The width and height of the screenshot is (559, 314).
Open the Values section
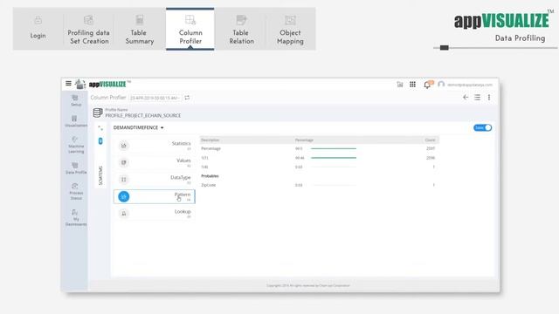[154, 162]
